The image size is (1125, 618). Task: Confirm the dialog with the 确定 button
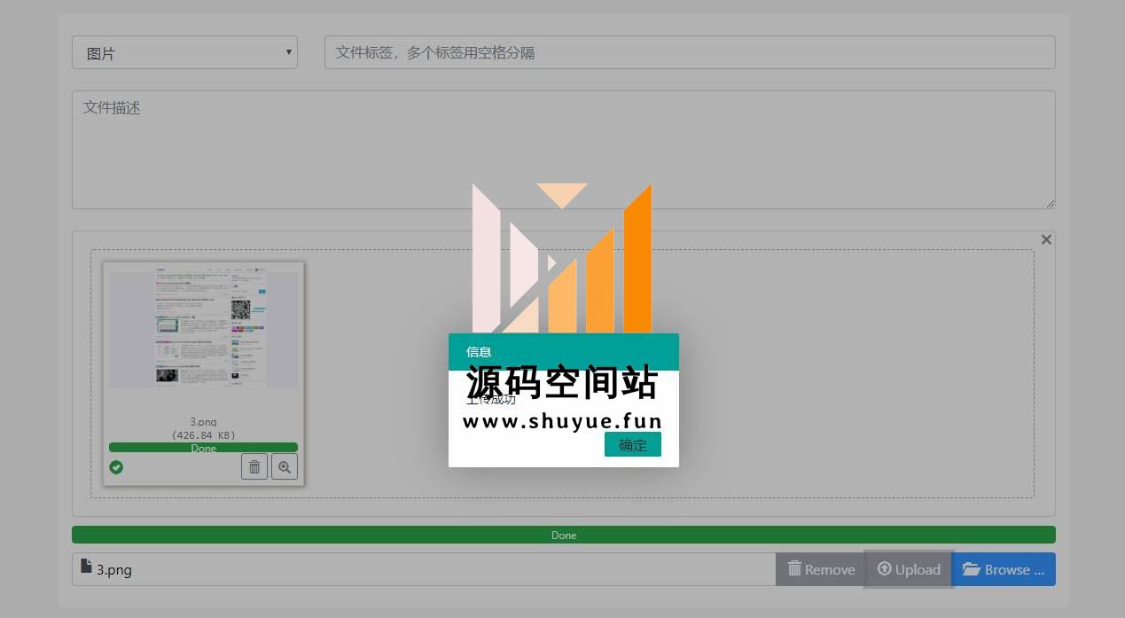[x=633, y=445]
